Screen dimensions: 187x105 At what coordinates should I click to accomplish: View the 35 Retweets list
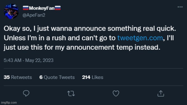(18, 77)
